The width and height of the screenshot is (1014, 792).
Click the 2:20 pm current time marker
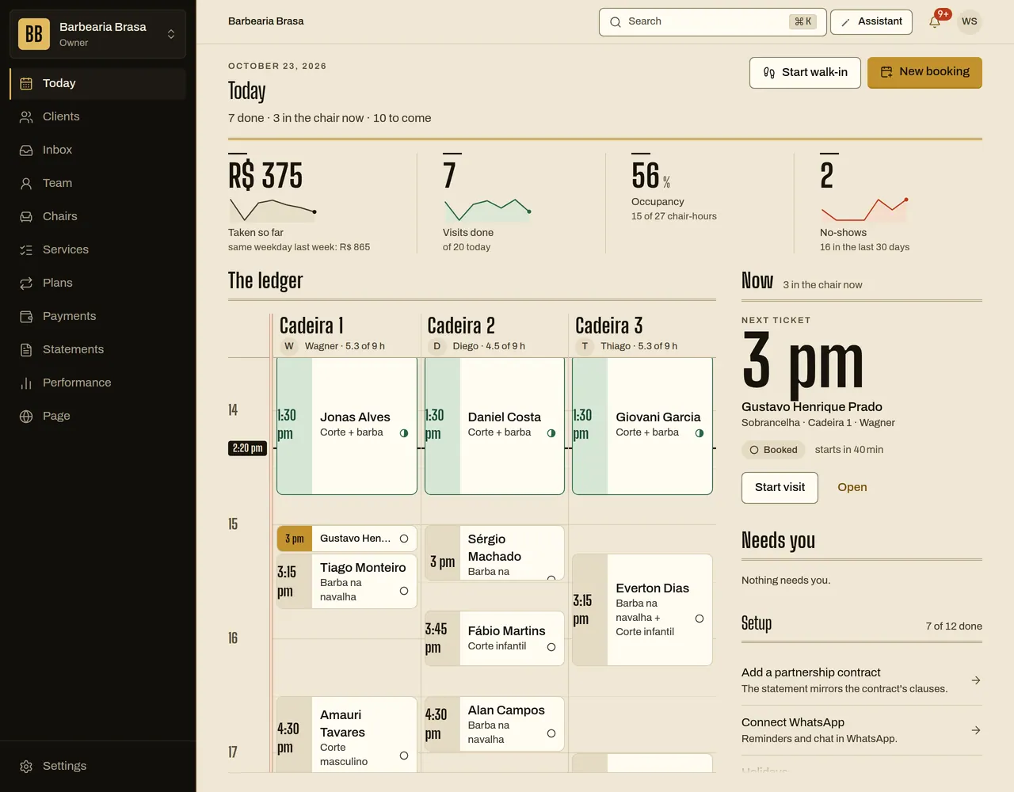[247, 448]
